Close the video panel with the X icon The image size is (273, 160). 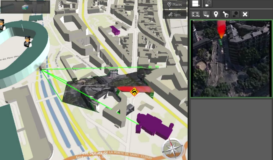245,14
